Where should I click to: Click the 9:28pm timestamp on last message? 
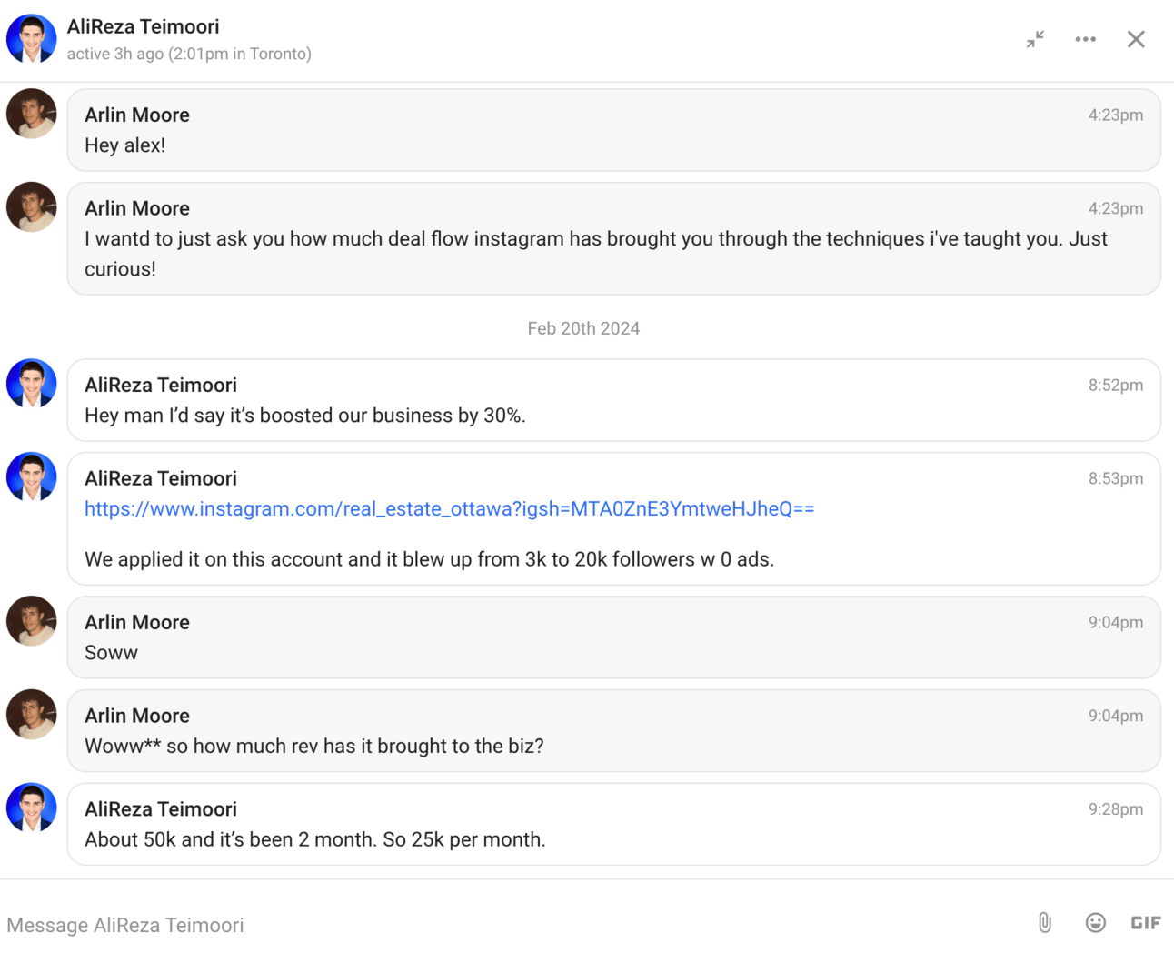pos(1115,809)
